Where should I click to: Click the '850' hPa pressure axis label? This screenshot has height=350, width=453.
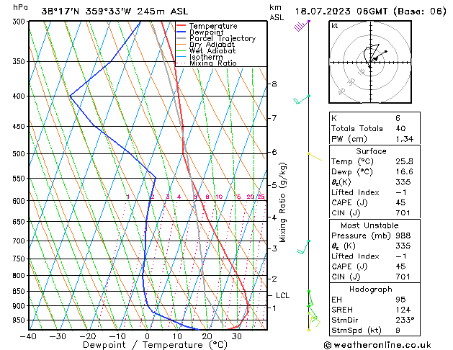19,291
